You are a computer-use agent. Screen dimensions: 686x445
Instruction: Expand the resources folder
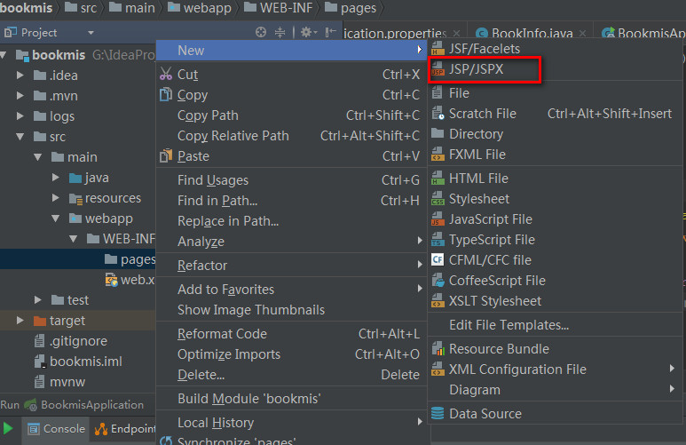pyautogui.click(x=55, y=197)
